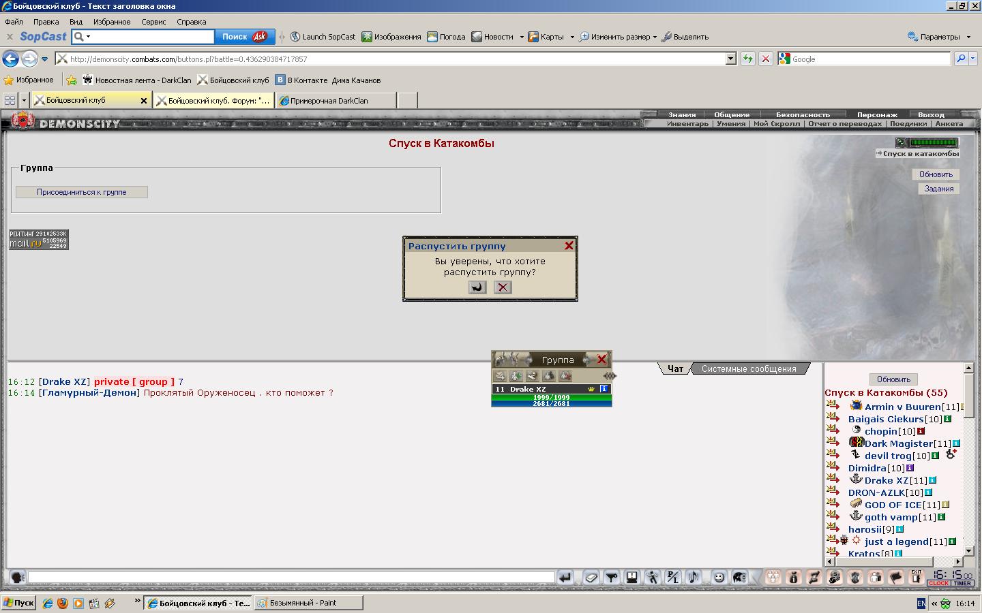This screenshot has width=982, height=613.
Task: Click the helmet list icon in chat toolbar
Action: pos(739,578)
